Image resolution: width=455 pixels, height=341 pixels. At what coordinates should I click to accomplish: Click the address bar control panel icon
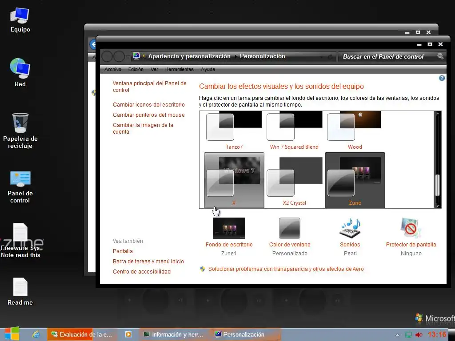[136, 56]
